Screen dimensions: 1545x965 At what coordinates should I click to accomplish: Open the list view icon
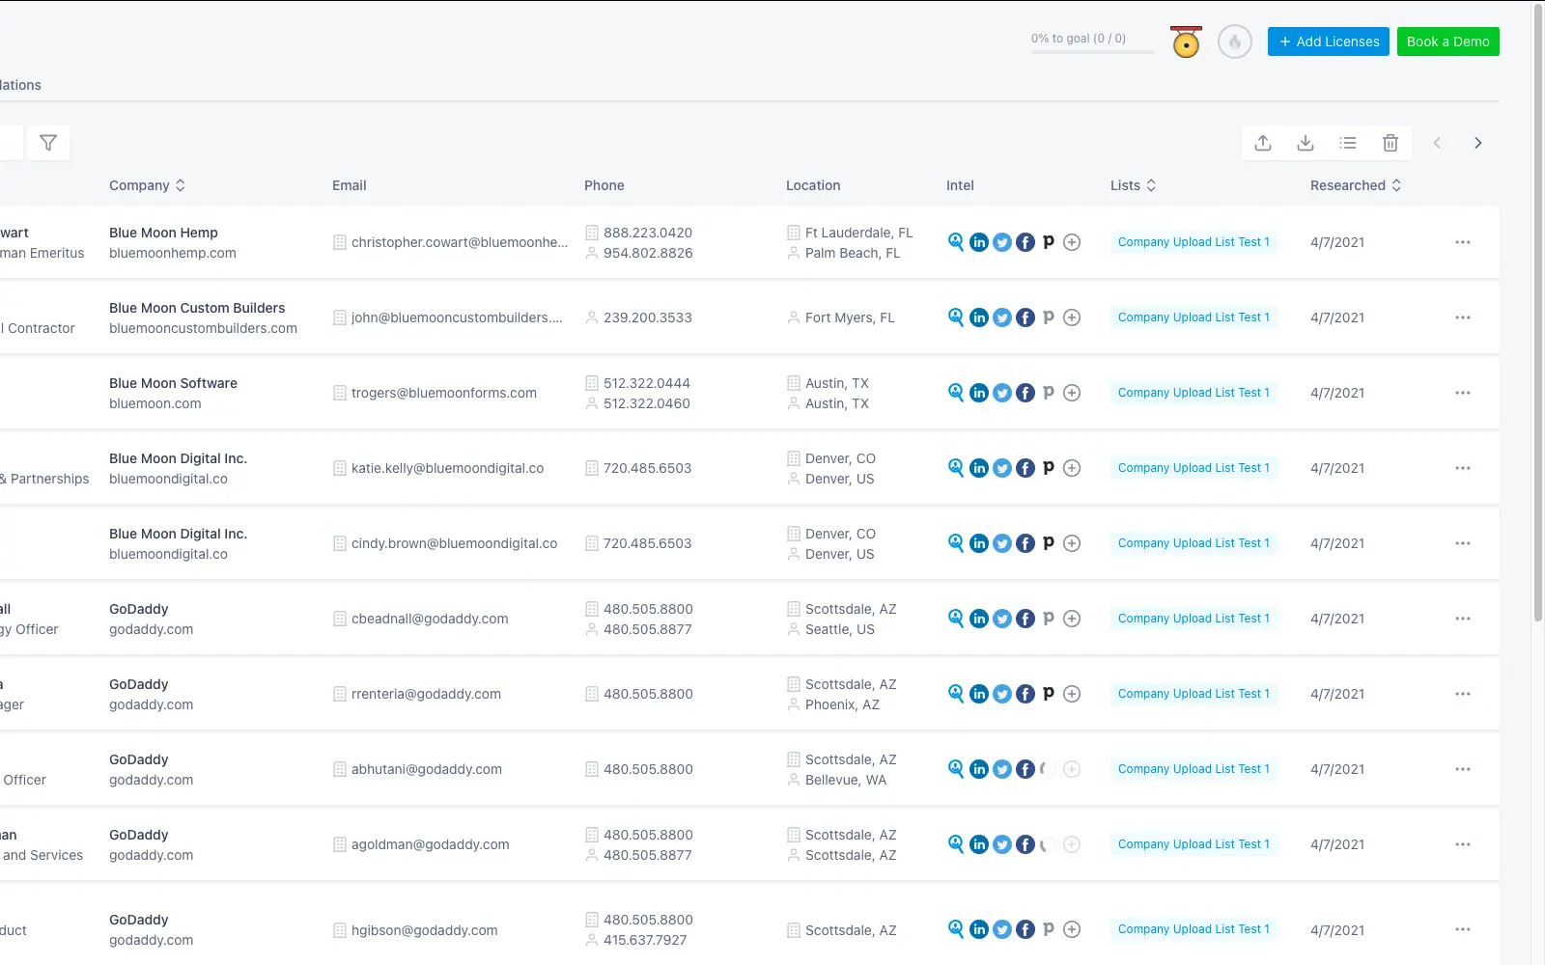(1348, 143)
